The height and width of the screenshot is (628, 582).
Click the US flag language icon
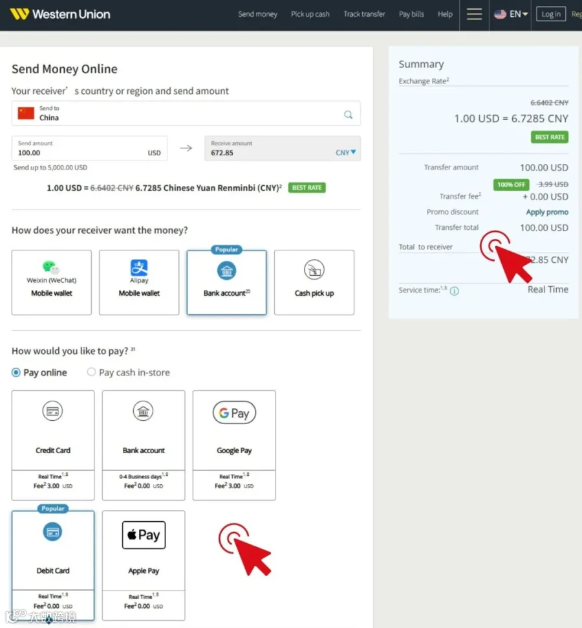[500, 14]
